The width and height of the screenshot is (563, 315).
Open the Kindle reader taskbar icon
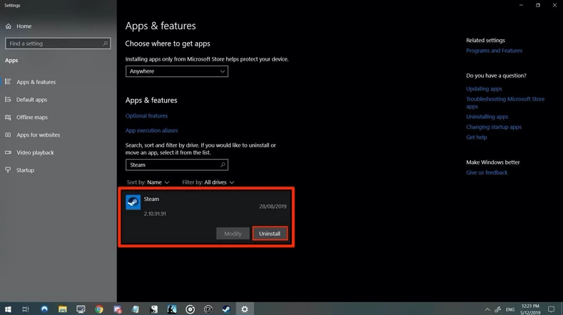pyautogui.click(x=172, y=309)
